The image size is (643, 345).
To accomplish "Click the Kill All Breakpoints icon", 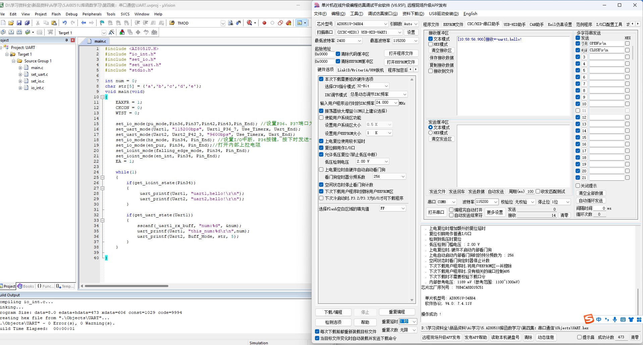I will point(288,23).
